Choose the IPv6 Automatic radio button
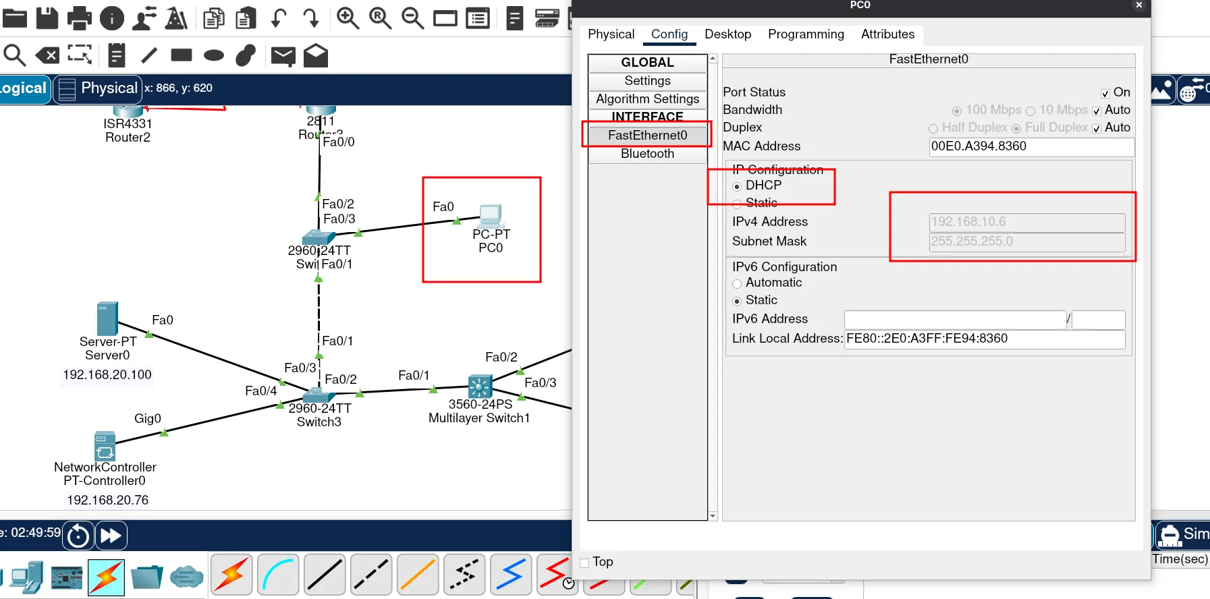 pos(737,284)
